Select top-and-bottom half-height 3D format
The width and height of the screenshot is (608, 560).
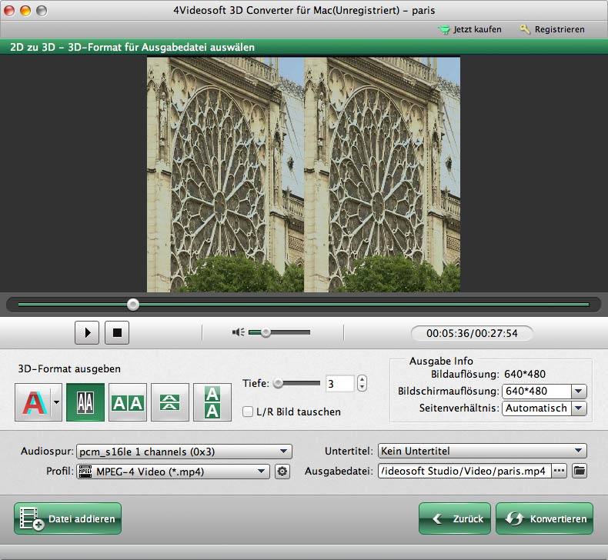pos(170,402)
